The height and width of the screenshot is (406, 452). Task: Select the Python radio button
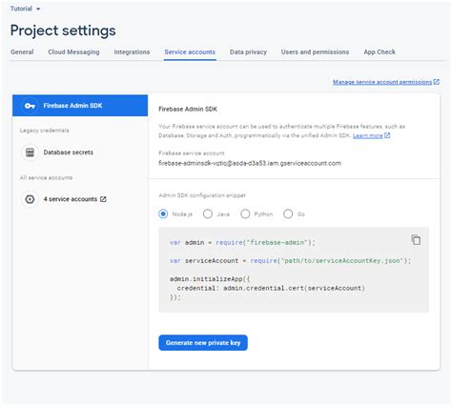245,213
